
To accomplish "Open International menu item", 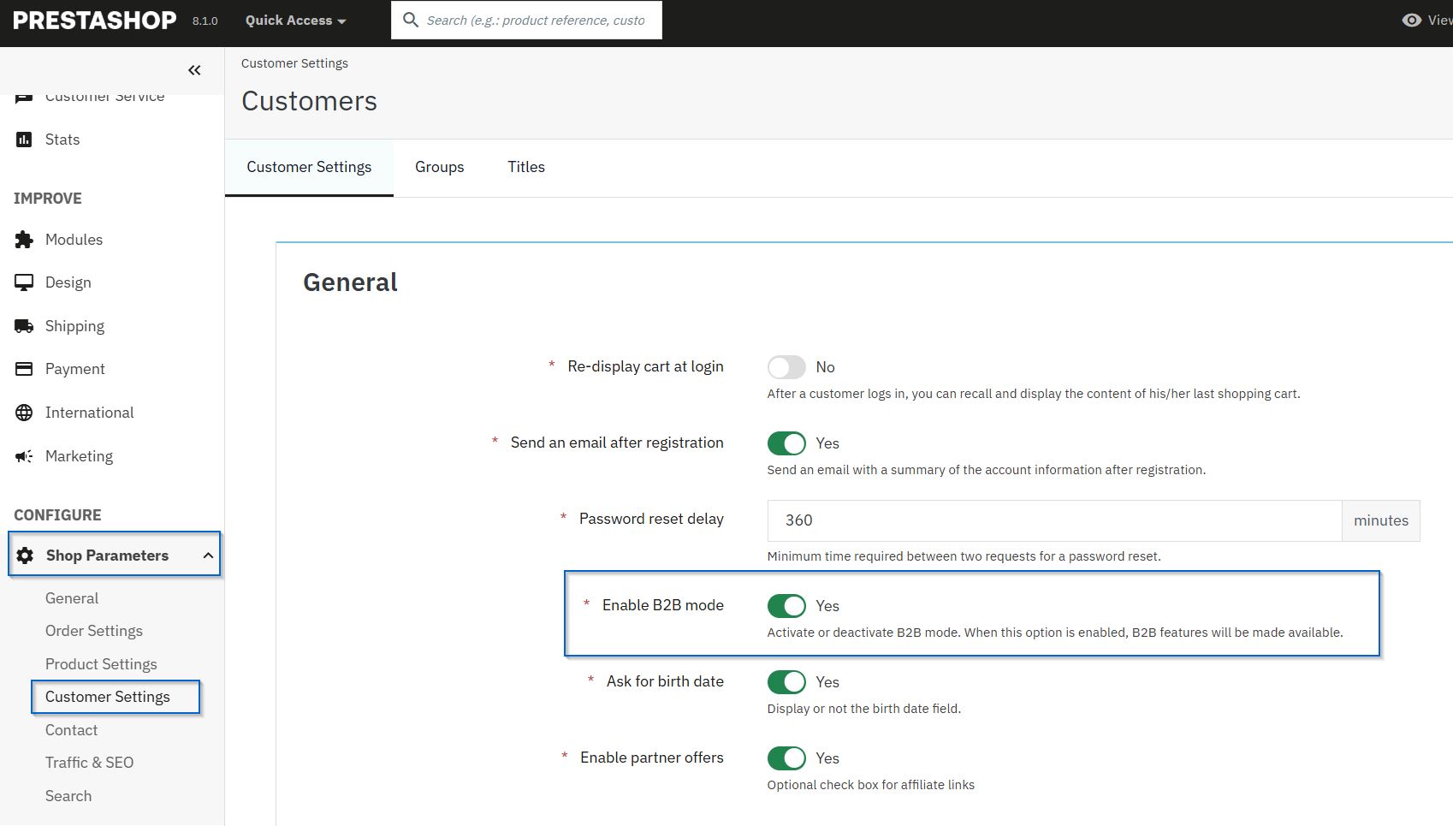I will [x=90, y=413].
